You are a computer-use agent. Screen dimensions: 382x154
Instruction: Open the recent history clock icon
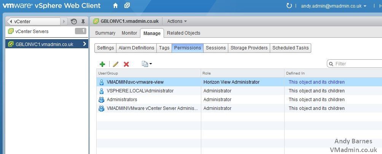(74, 22)
